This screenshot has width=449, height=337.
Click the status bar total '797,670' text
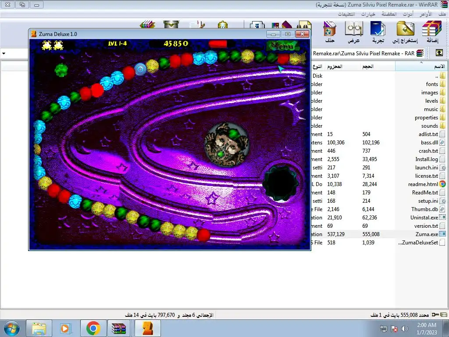[x=166, y=315]
